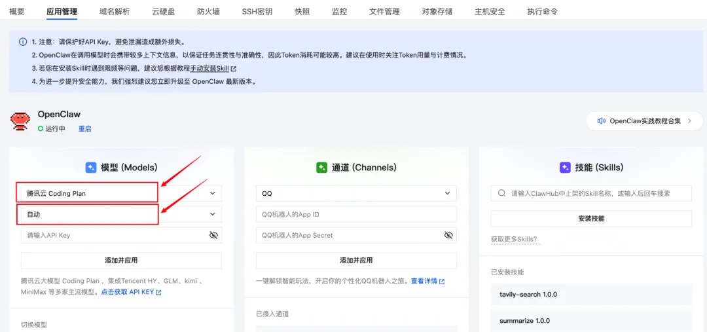Toggle App Secret visibility eye icon
The width and height of the screenshot is (707, 332).
448,235
